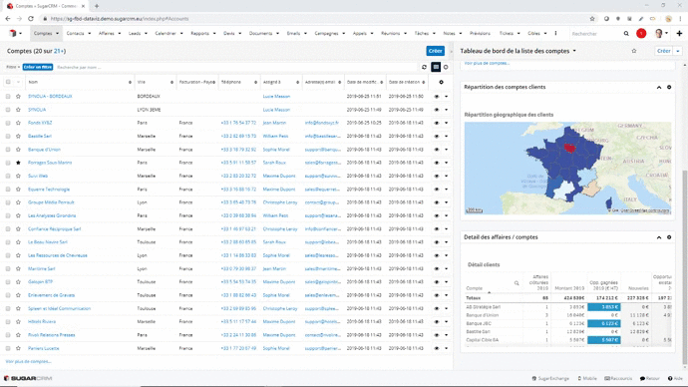Open the Filtre dropdown

pyautogui.click(x=13, y=67)
